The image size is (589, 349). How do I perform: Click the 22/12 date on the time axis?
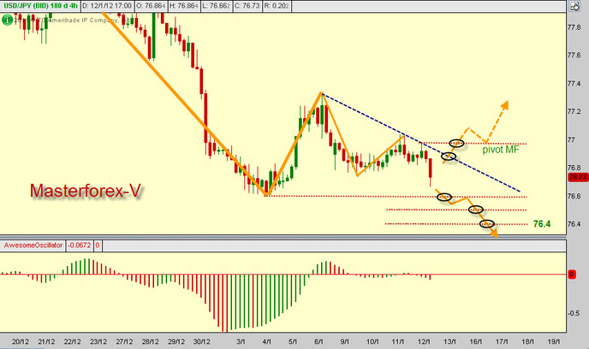coord(72,342)
